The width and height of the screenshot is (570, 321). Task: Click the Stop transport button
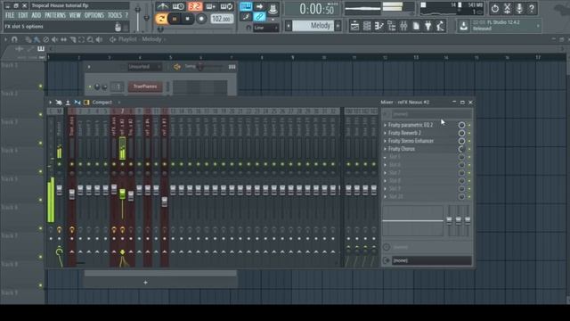coord(188,19)
